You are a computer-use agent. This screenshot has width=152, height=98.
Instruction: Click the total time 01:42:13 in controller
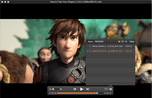click(x=107, y=93)
